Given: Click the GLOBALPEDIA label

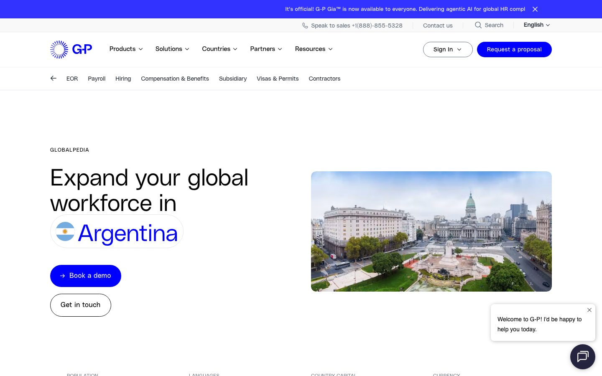Looking at the screenshot, I should [x=69, y=150].
